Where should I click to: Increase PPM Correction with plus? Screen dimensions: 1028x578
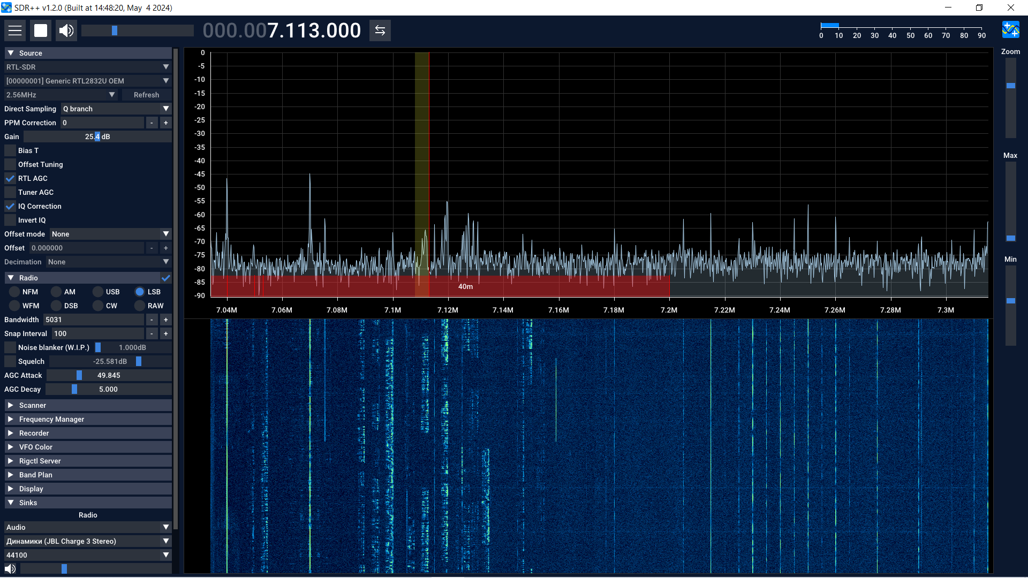pyautogui.click(x=166, y=123)
